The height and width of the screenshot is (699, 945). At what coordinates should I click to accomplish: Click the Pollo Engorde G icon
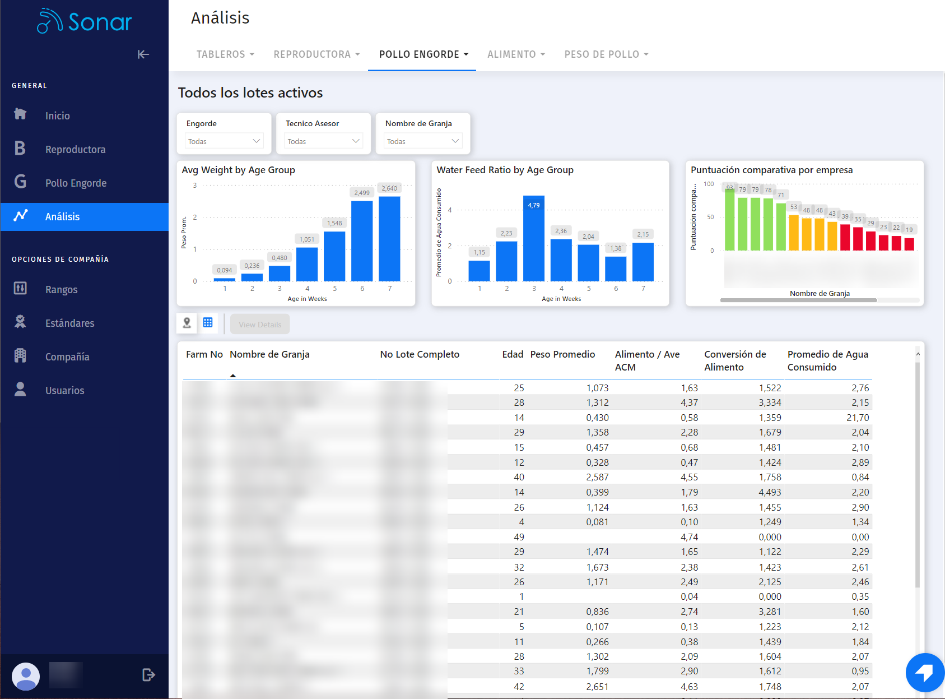(20, 182)
